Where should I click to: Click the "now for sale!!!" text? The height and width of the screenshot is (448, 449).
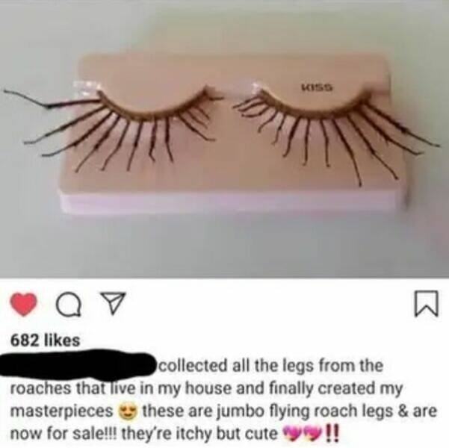pyautogui.click(x=62, y=434)
